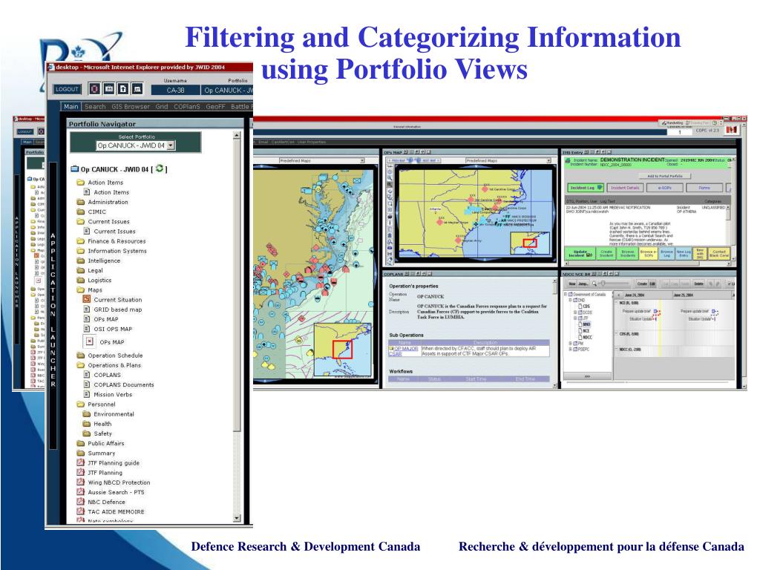Click the PDF icon for Aussie Search - PTS
The image size is (760, 570).
click(80, 492)
